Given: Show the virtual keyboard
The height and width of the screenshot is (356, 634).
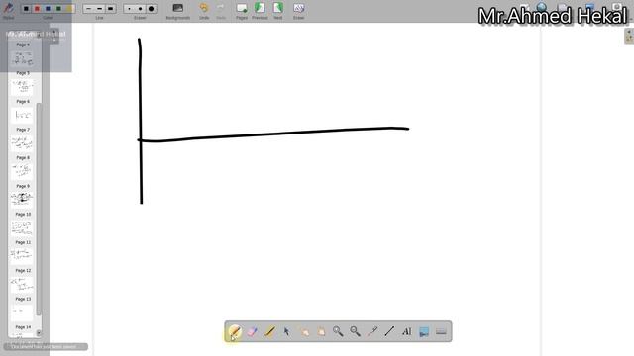Looking at the screenshot, I should (x=441, y=332).
